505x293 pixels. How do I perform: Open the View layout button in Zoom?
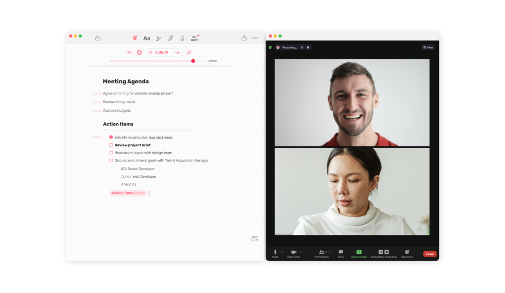coord(428,48)
